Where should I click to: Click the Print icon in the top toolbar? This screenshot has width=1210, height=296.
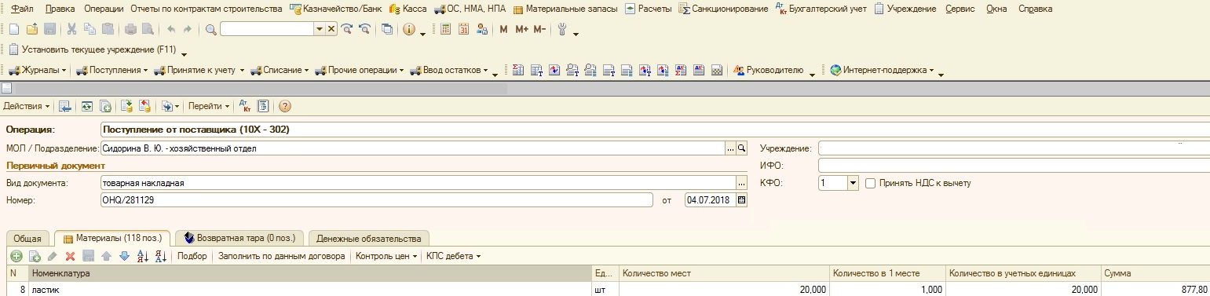(130, 29)
